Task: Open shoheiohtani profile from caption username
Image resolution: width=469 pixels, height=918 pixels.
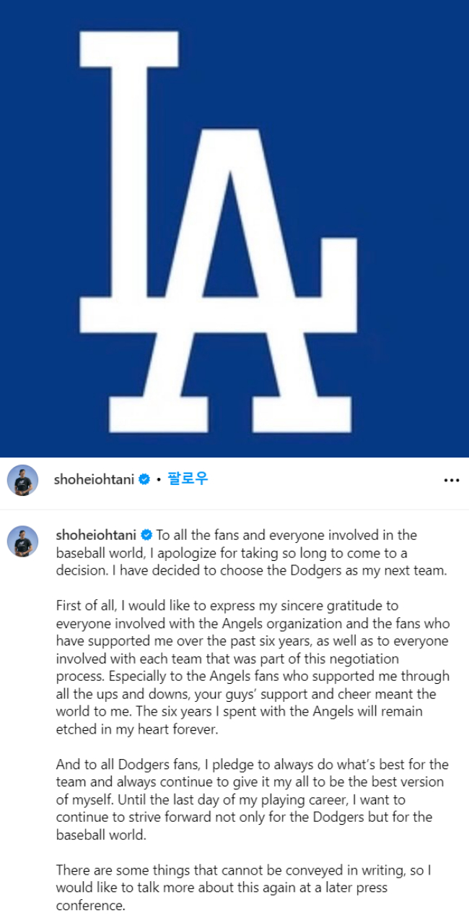Action: [97, 536]
